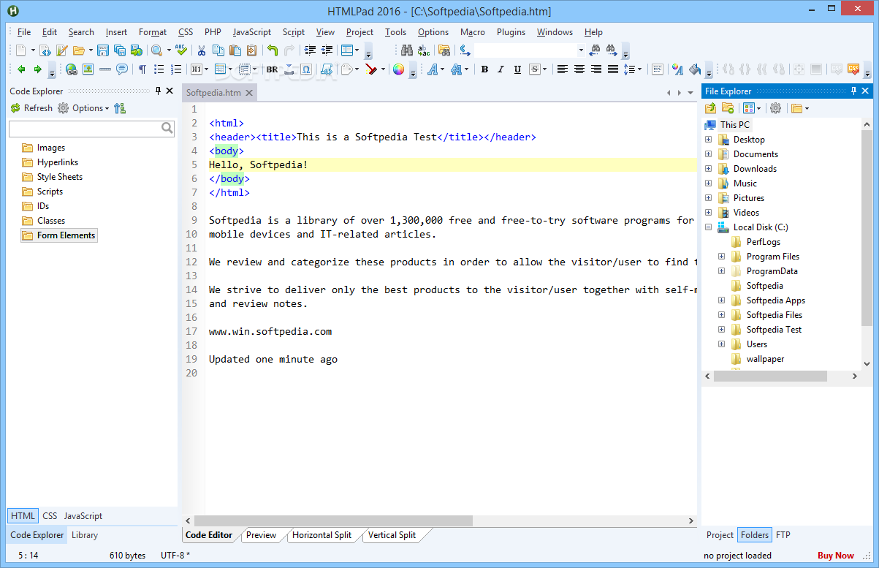Show JavaScript in Code Explorer

[83, 516]
